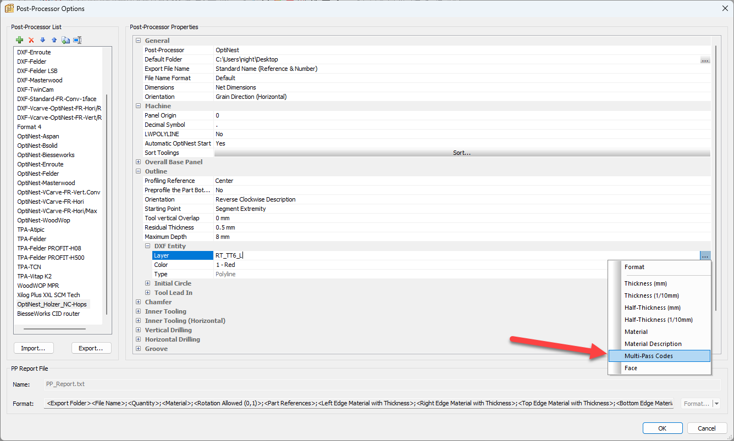
Task: Select DXF-Masterwood in the list
Action: pyautogui.click(x=40, y=80)
